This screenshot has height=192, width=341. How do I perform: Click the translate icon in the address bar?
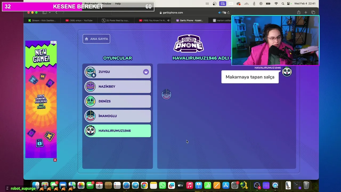point(224,13)
